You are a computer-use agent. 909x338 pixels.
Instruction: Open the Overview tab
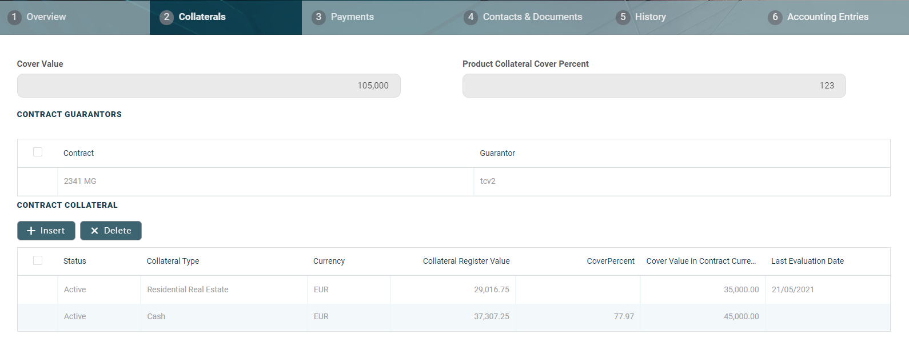46,17
